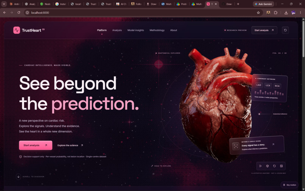Click the page vertical scrollbar
Screen dimensions: 305x191
pos(303,39)
